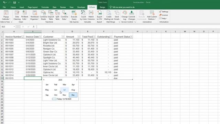Select the Optima Inc. customer cell

click(x=53, y=72)
